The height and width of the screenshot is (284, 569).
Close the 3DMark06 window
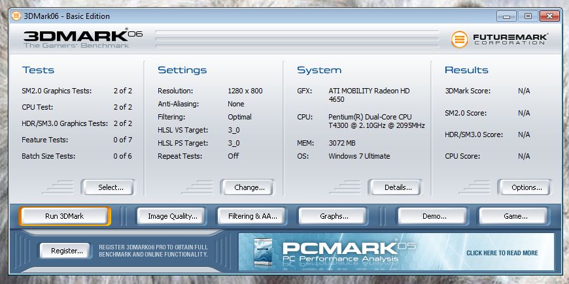(x=549, y=16)
